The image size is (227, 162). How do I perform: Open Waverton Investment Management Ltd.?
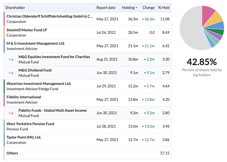tap(39, 84)
